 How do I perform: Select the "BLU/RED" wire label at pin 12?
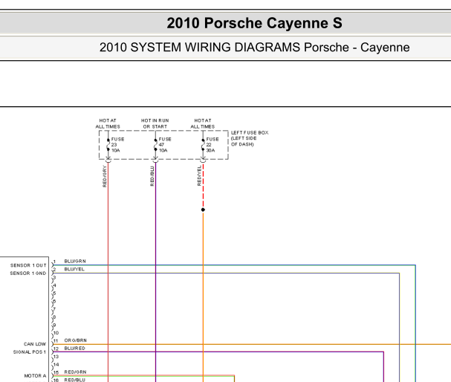[75, 349]
